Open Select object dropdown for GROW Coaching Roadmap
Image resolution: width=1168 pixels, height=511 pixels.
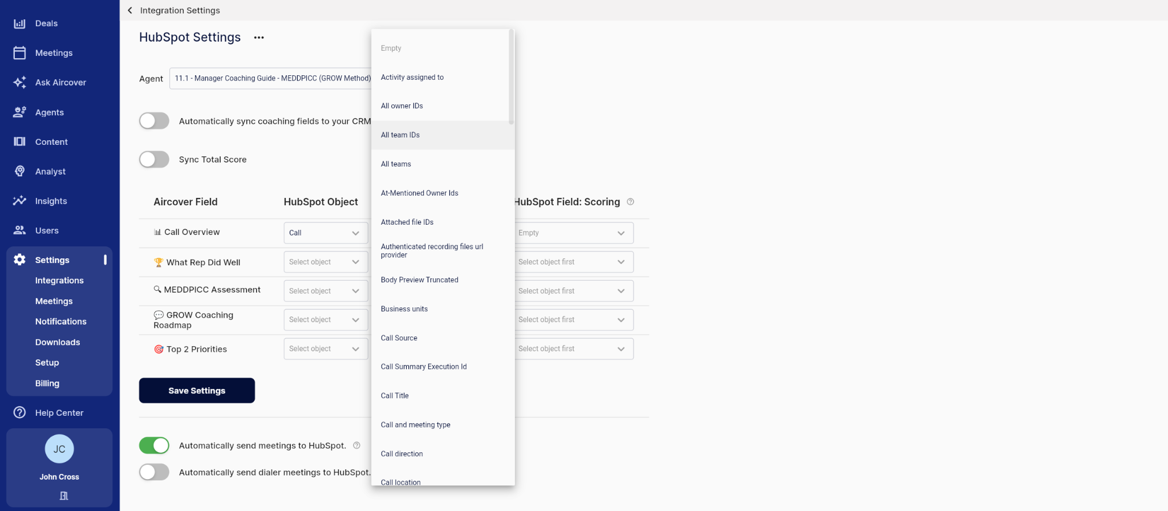point(326,320)
